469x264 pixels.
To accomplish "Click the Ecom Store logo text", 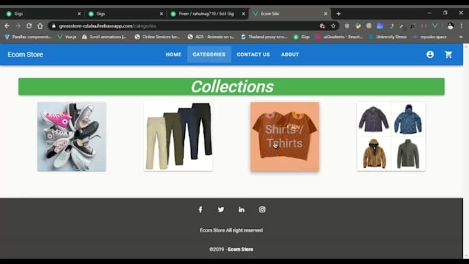I will [25, 54].
